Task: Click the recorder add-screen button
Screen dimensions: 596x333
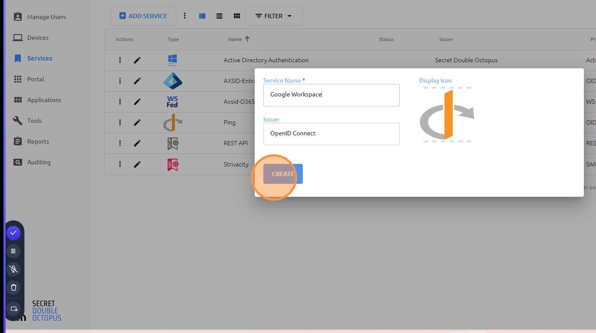Action: pos(13,309)
